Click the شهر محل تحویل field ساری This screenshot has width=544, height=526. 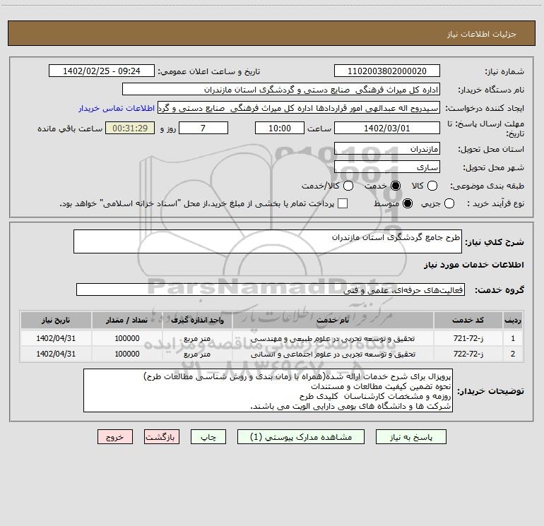(x=387, y=167)
